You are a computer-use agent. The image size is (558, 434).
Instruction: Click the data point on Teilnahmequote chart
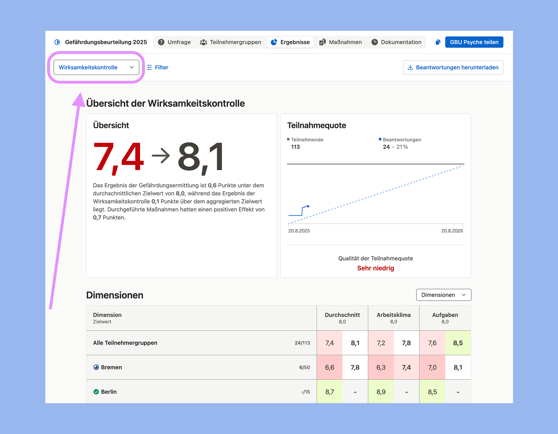click(308, 206)
